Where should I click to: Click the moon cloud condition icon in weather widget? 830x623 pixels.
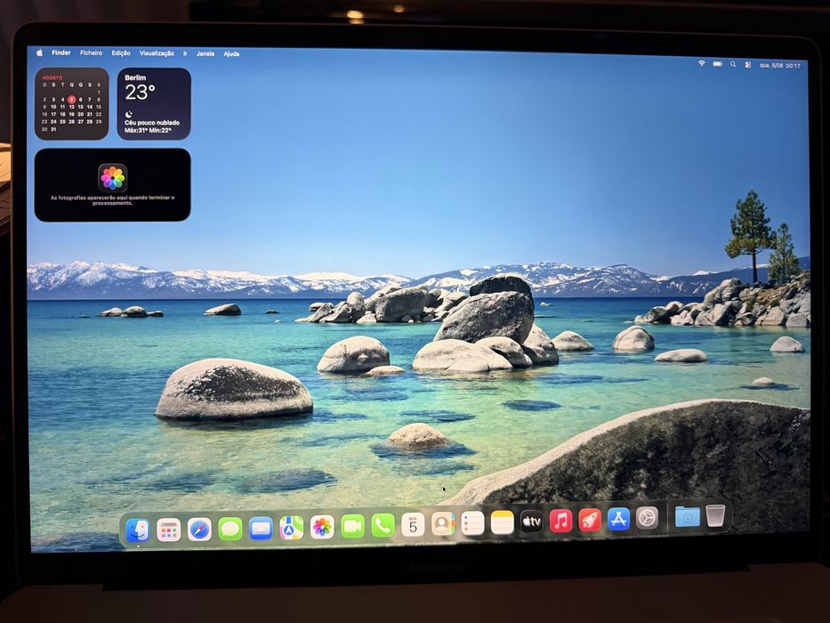coord(129,114)
